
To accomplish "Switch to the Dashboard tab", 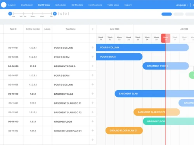I will click(x=27, y=5).
